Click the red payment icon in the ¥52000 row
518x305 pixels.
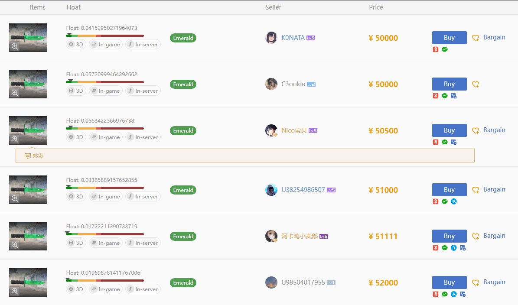click(435, 294)
